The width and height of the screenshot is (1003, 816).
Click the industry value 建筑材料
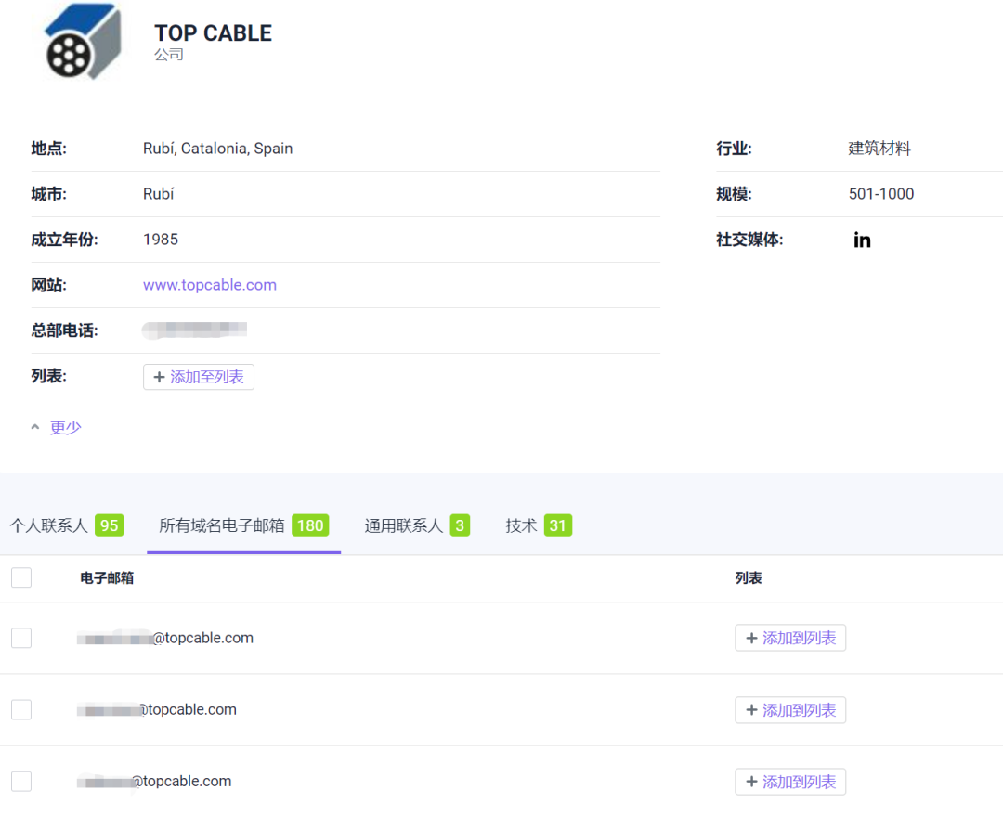pos(879,149)
